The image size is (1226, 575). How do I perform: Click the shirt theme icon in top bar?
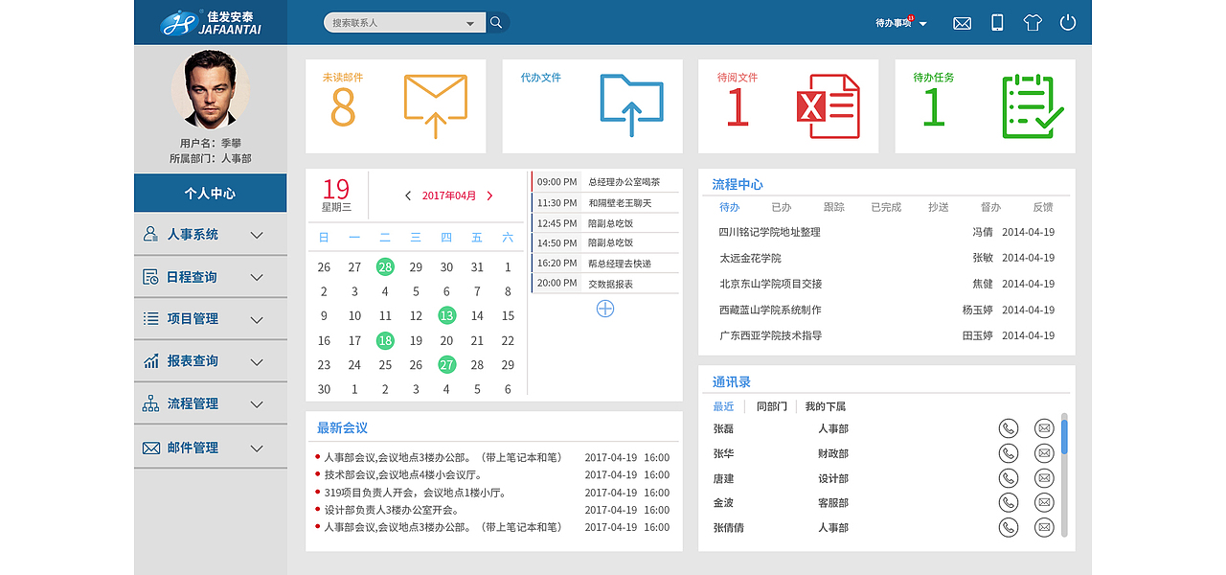pyautogui.click(x=1033, y=22)
